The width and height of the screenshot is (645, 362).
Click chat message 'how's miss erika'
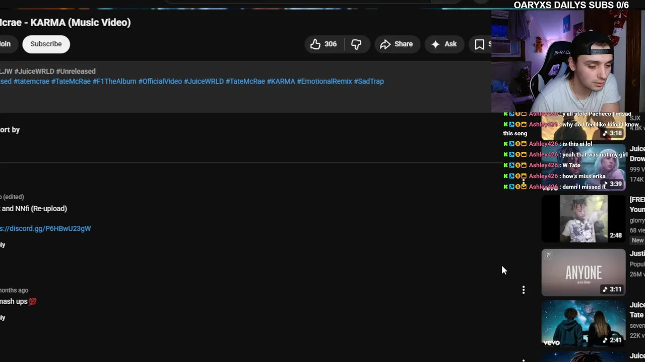tap(584, 176)
